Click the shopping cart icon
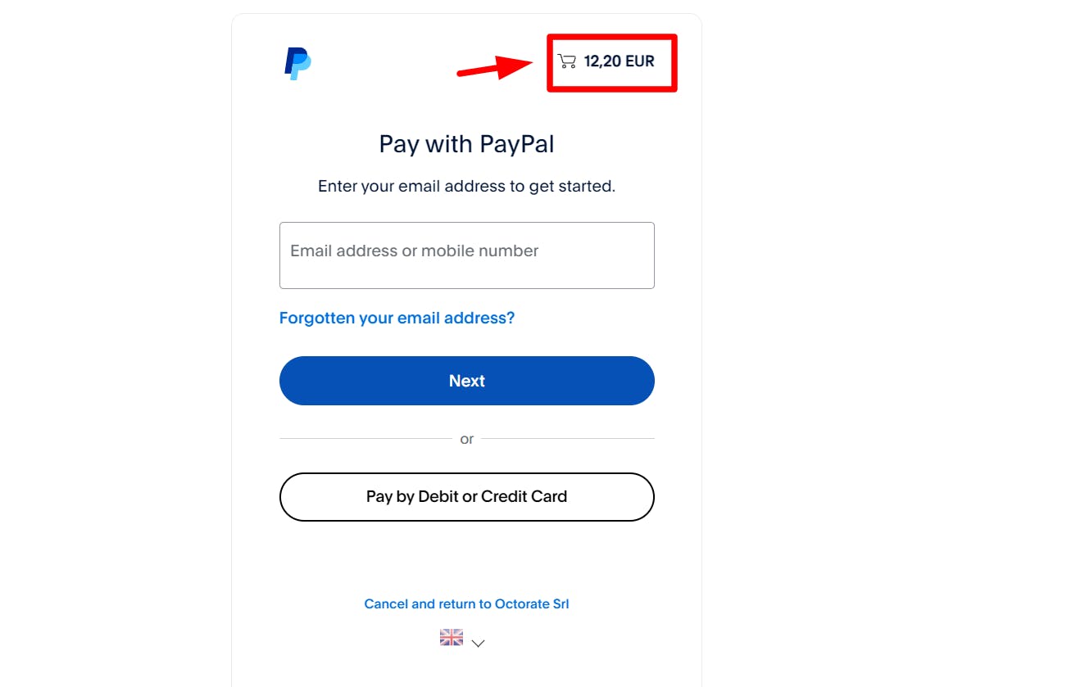The height and width of the screenshot is (687, 1085). coord(566,61)
